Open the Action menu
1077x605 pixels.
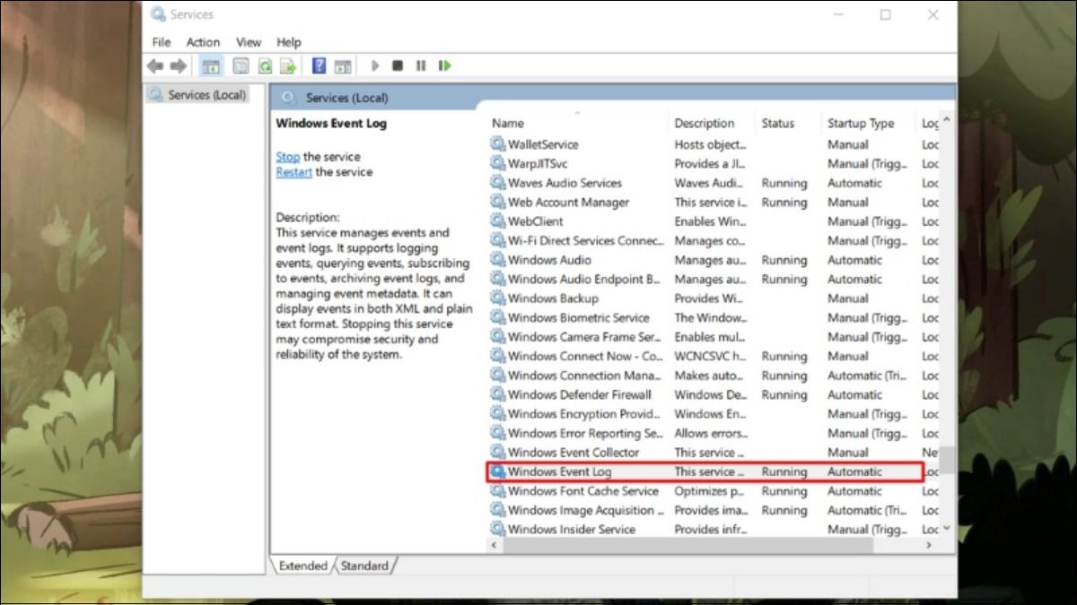click(203, 42)
